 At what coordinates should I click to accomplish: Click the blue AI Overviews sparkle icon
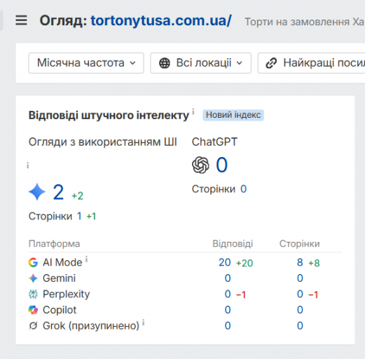[x=37, y=192]
